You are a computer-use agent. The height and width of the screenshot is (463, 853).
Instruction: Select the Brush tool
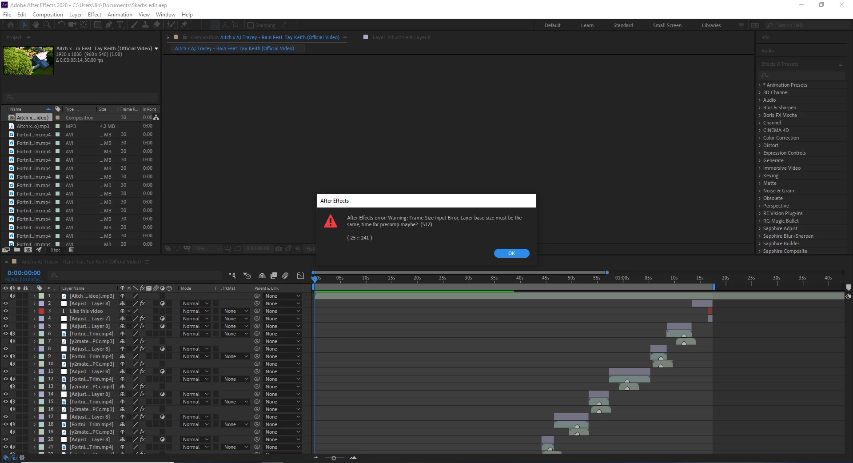point(134,25)
